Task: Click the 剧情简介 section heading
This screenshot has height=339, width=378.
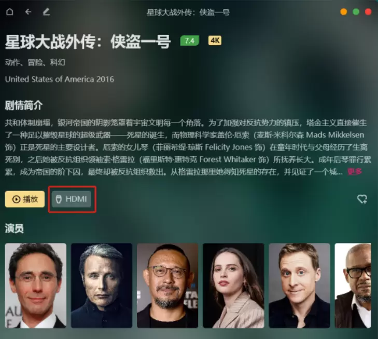Action: coord(24,105)
